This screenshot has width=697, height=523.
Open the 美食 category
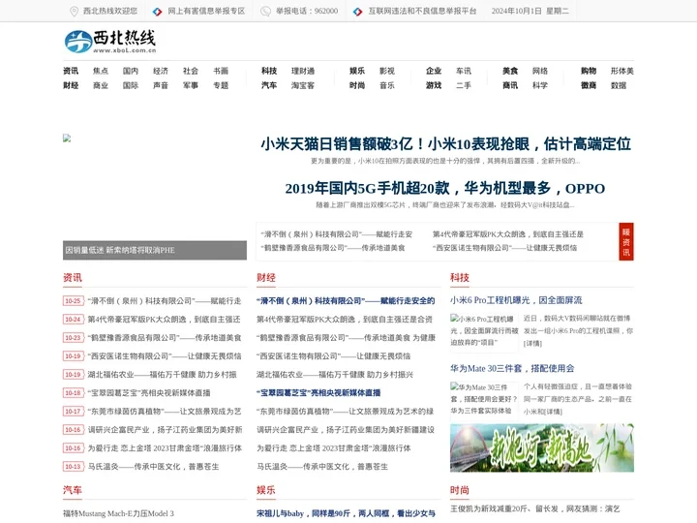pyautogui.click(x=510, y=71)
